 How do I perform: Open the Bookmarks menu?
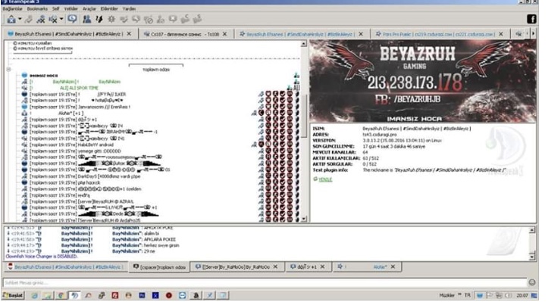pyautogui.click(x=37, y=9)
